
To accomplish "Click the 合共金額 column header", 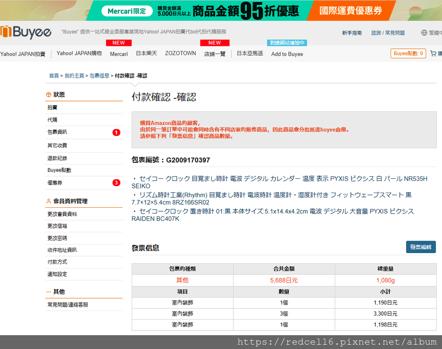I will [x=284, y=269].
